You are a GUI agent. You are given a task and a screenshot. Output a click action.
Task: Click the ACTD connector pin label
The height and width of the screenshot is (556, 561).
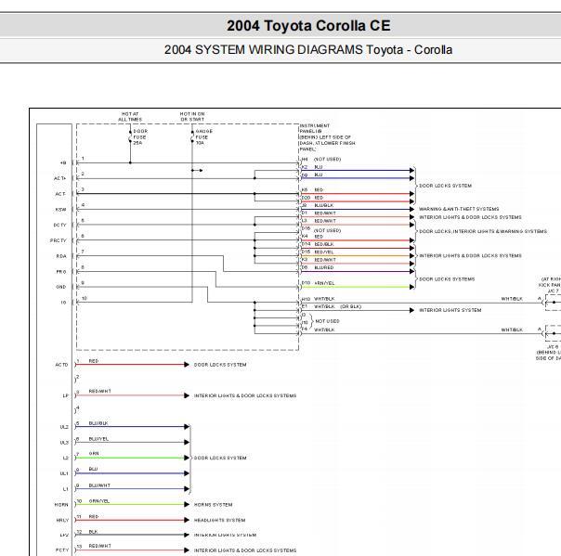60,365
